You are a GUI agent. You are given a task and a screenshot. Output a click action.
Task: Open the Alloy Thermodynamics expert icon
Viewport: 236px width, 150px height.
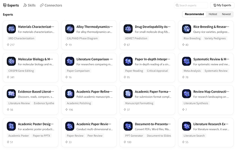(x=70, y=29)
